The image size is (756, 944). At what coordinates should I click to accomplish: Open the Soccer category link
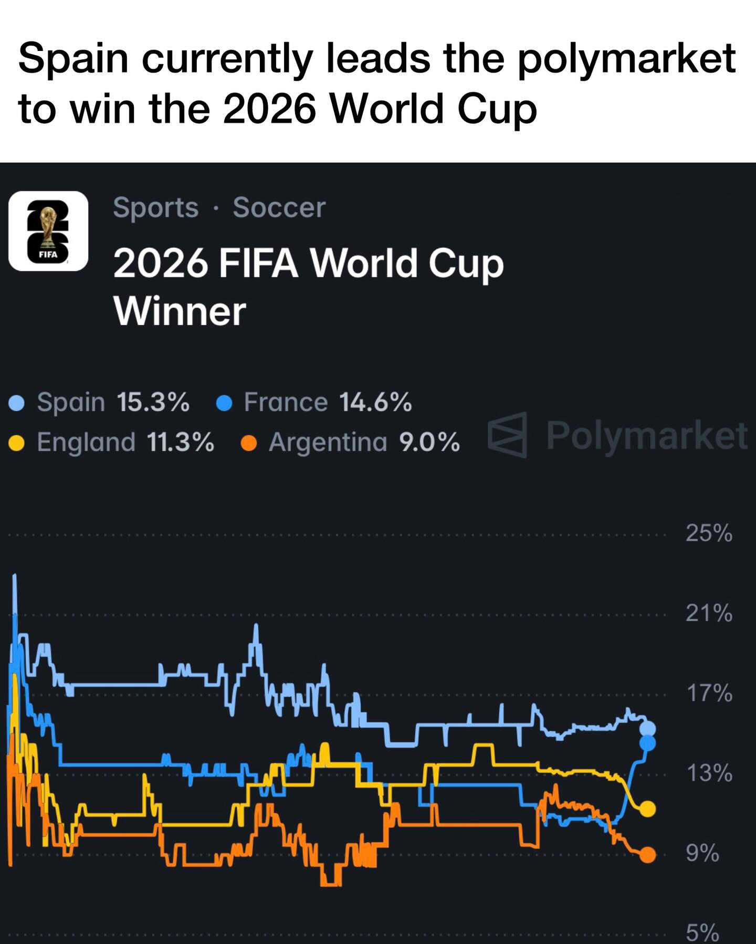click(x=279, y=207)
